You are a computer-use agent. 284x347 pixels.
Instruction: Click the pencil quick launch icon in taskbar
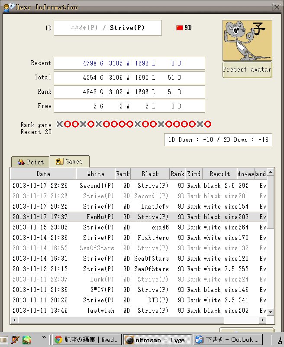click(15, 340)
